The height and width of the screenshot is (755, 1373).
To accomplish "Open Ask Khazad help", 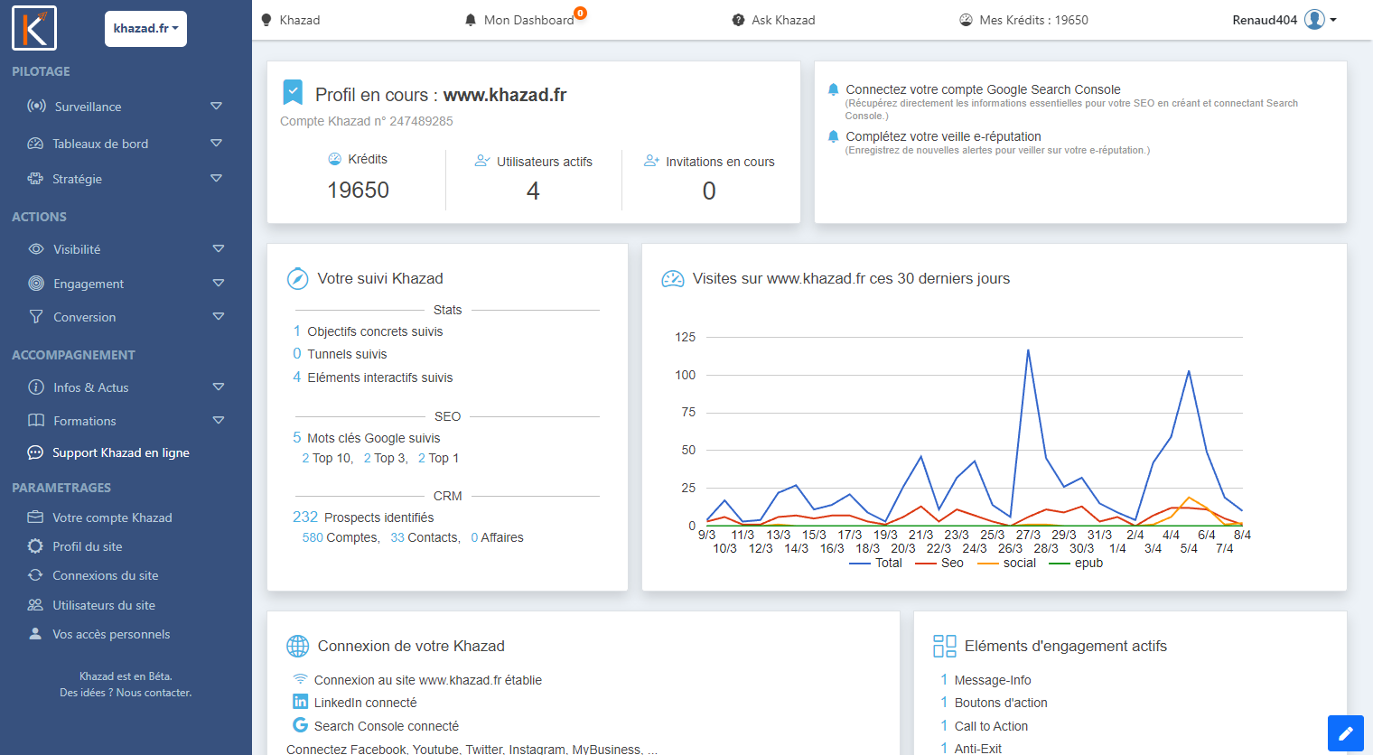I will coord(773,20).
